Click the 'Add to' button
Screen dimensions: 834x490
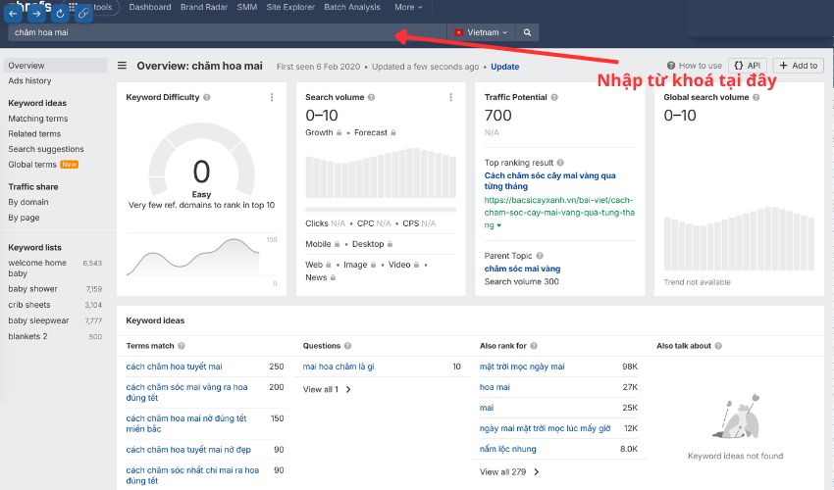click(798, 66)
